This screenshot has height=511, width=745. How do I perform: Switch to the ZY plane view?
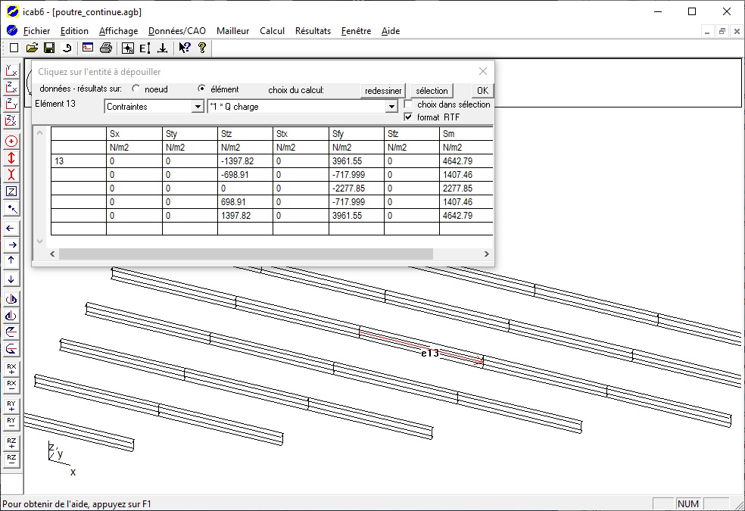(x=11, y=104)
